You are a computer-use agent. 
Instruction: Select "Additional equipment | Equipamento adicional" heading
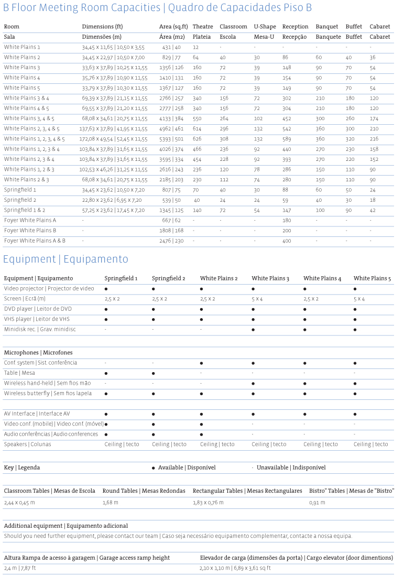tap(66, 526)
